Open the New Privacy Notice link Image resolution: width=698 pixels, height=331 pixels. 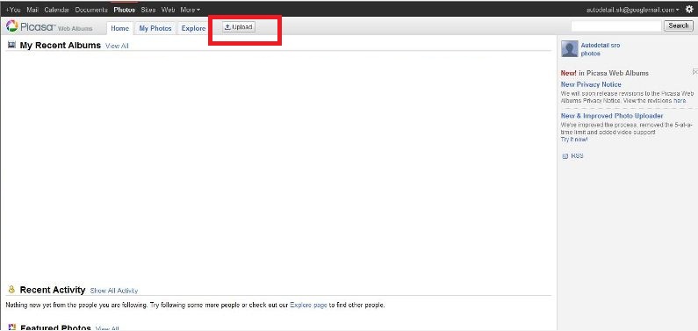pos(591,84)
